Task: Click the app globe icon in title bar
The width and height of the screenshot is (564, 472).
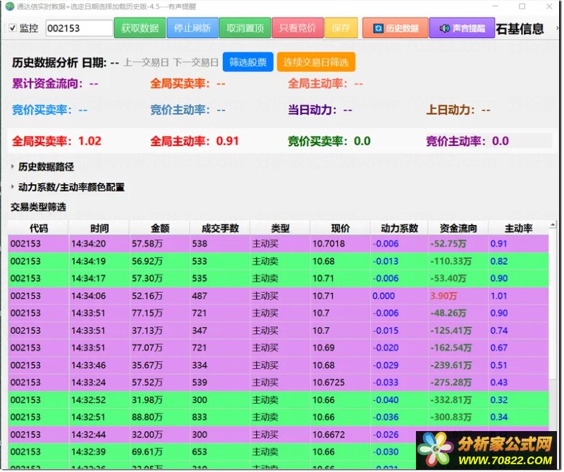Action: (10, 6)
